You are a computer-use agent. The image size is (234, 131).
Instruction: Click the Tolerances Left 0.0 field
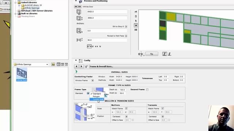click(x=166, y=77)
